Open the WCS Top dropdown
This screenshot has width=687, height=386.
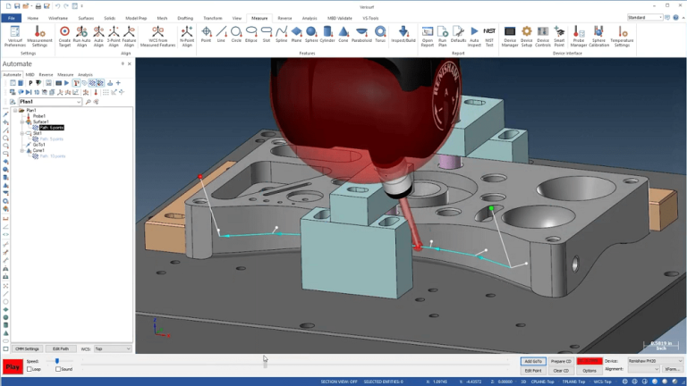(x=113, y=348)
